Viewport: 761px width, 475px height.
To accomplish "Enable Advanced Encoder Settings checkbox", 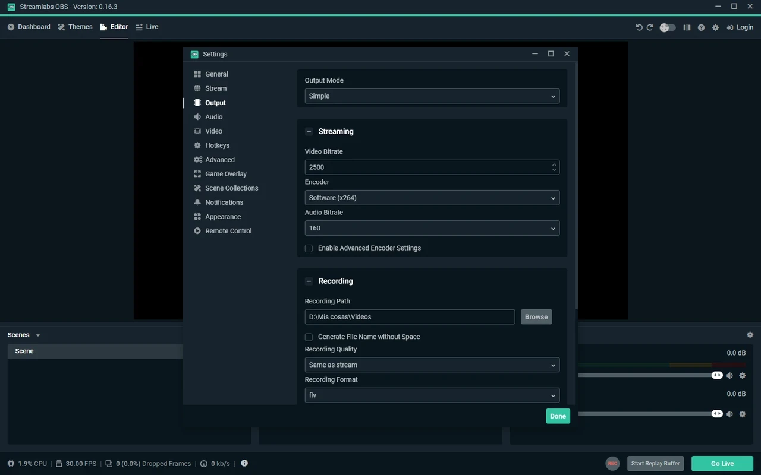I will pos(309,248).
